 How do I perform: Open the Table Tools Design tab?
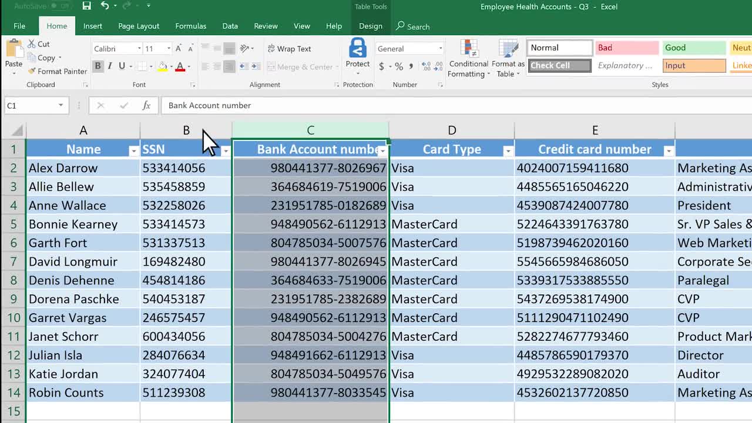tap(371, 26)
